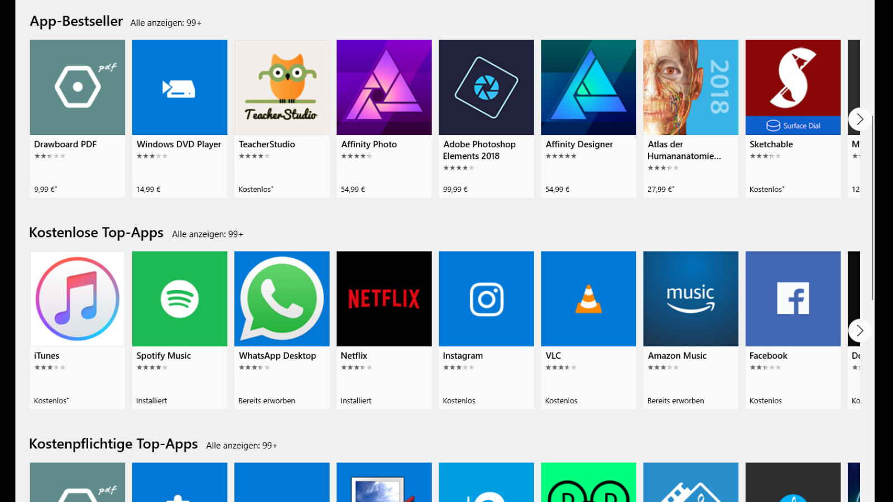Select the Atlas der Humananatomie icon
This screenshot has height=502, width=893.
click(x=690, y=87)
